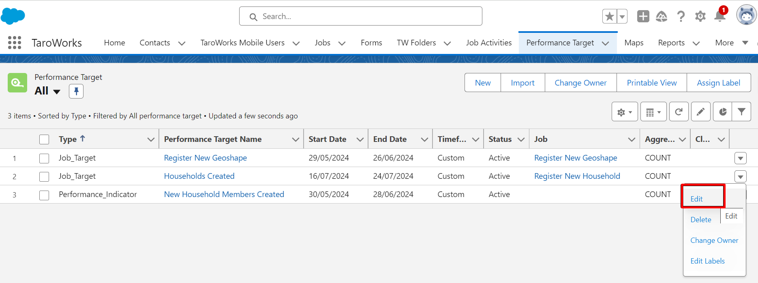Open the Start Date column menu
758x283 pixels.
pyautogui.click(x=360, y=139)
